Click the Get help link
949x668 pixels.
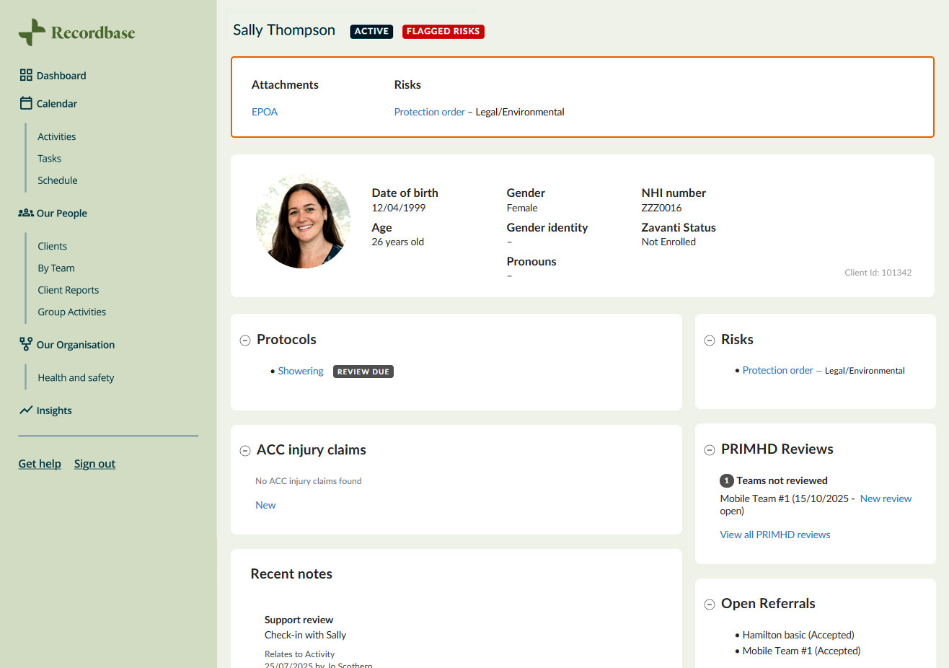coord(40,464)
